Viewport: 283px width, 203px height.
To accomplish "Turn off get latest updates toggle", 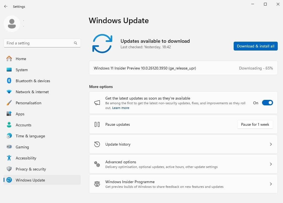I will [x=267, y=103].
